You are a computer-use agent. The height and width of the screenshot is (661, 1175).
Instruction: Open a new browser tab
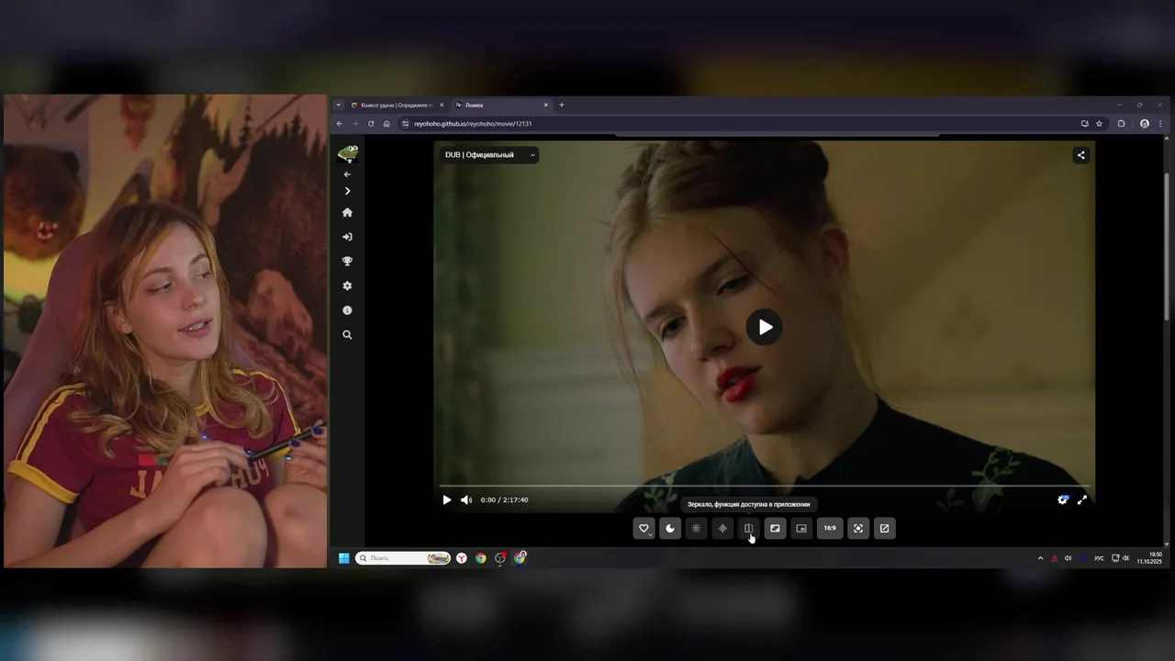(562, 105)
